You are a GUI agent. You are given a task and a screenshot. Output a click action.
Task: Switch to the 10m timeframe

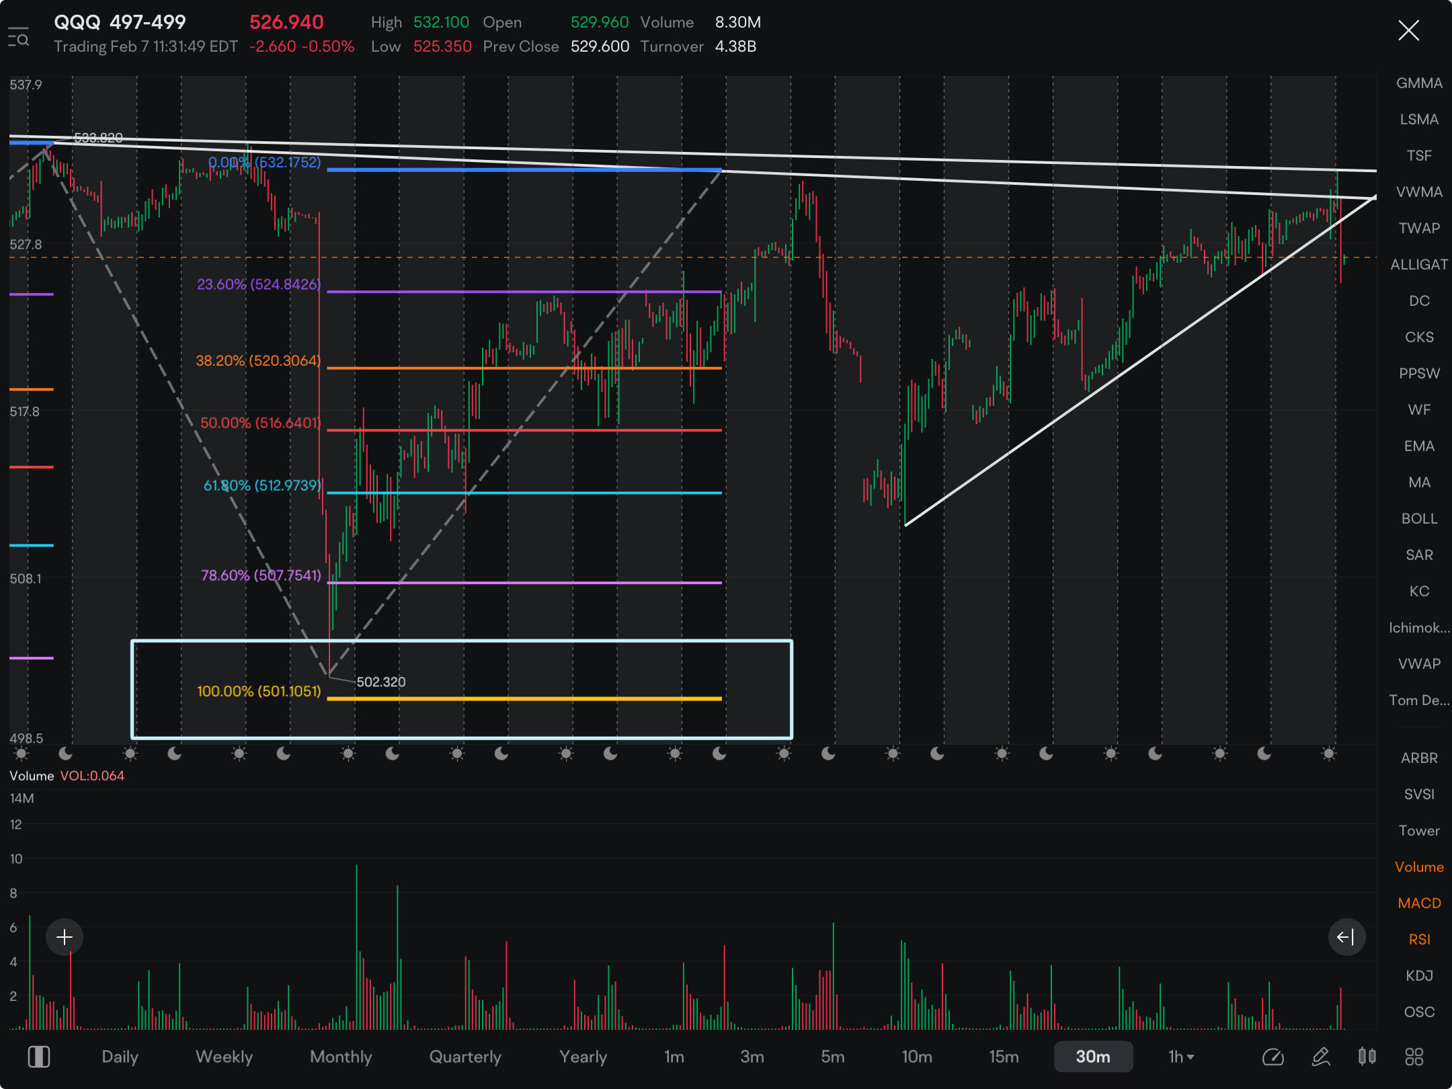pyautogui.click(x=917, y=1057)
